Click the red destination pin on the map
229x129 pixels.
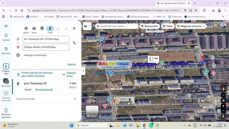[203, 57]
